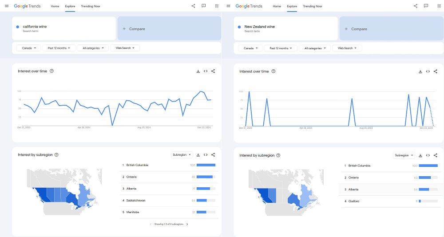This screenshot has height=237, width=444.
Task: Open the left window's hamburger main menu
Action: tap(7, 6)
